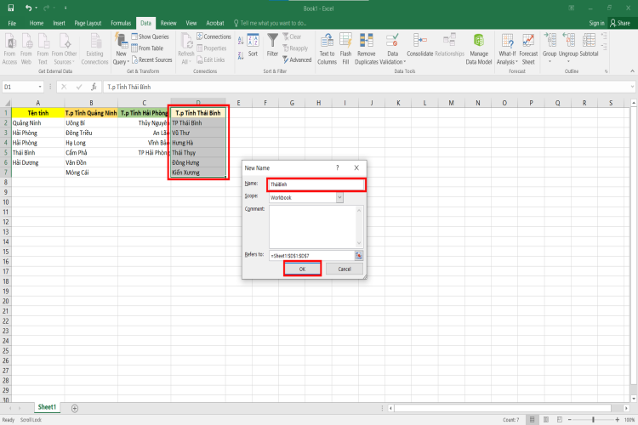Select cell containing Uông Bí
This screenshot has height=425, width=638.
click(91, 122)
